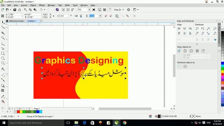This screenshot has width=224, height=126.
Task: Toggle Distribute to Extent of selection
Action: pyautogui.click(x=179, y=66)
